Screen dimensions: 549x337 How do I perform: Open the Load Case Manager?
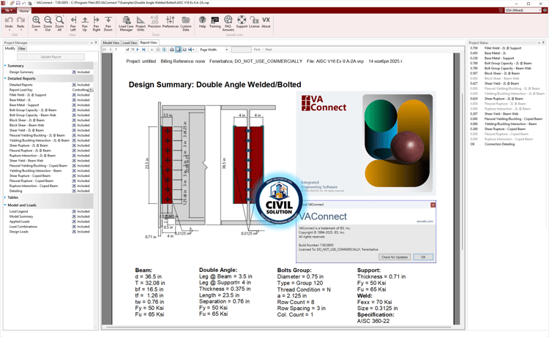click(x=126, y=23)
